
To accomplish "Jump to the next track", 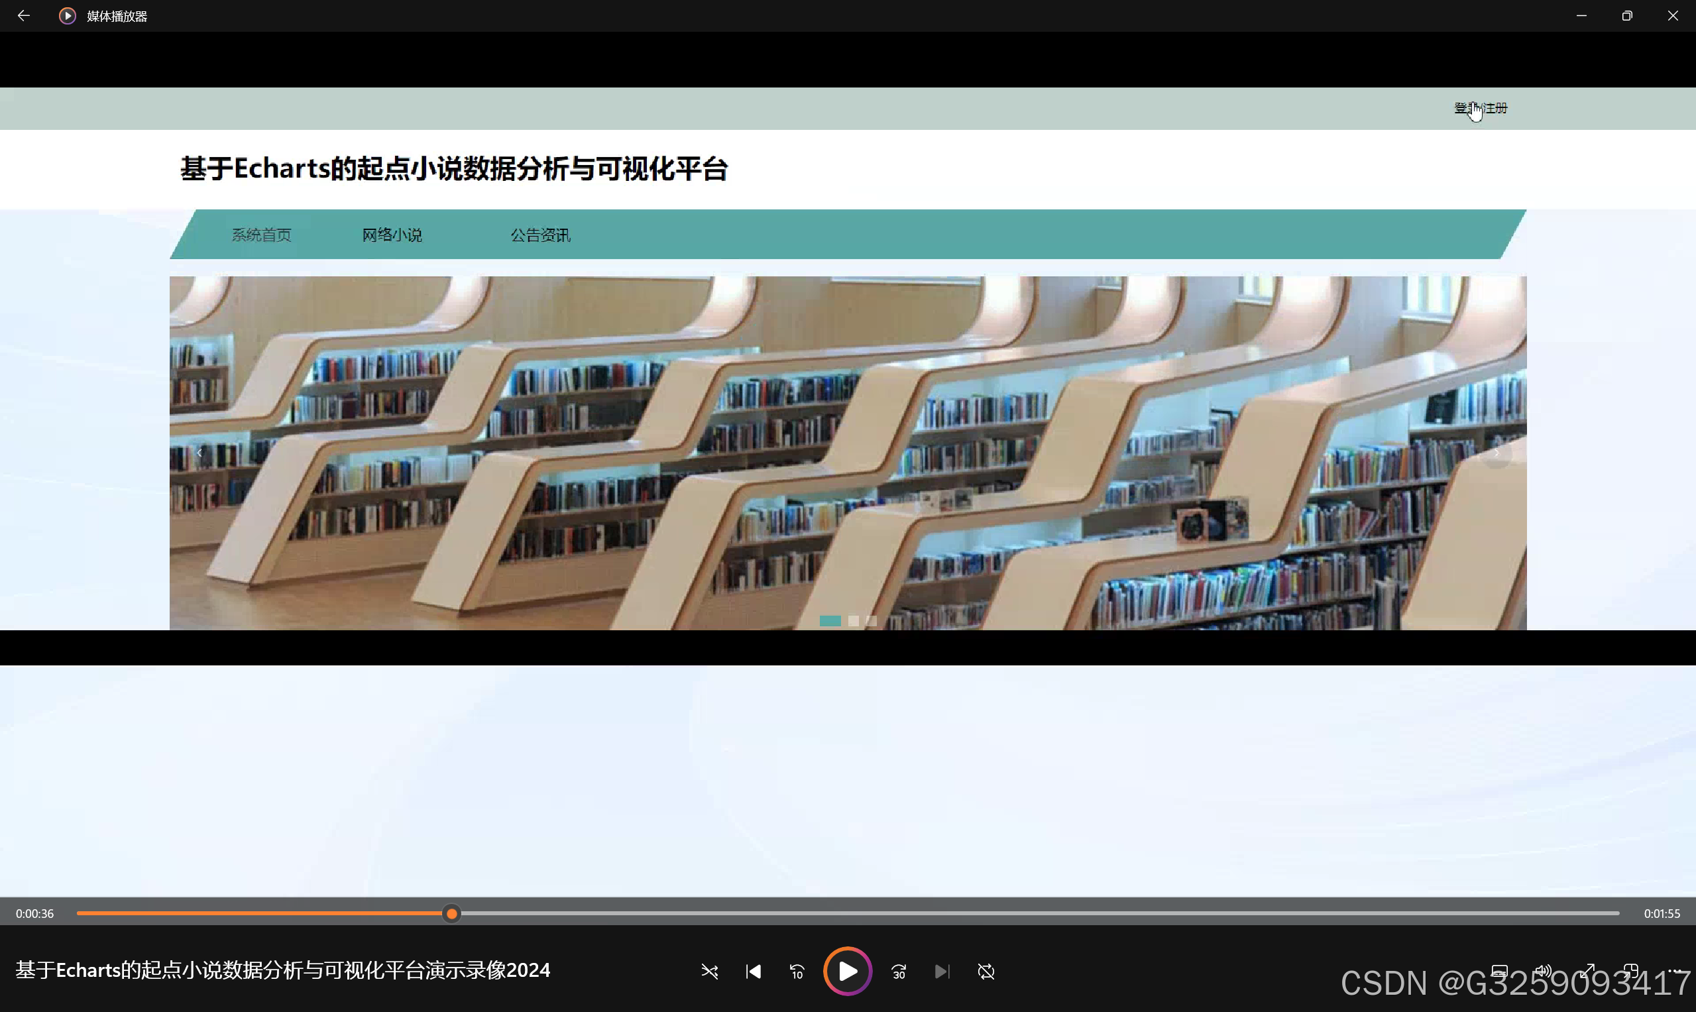I will (x=942, y=971).
